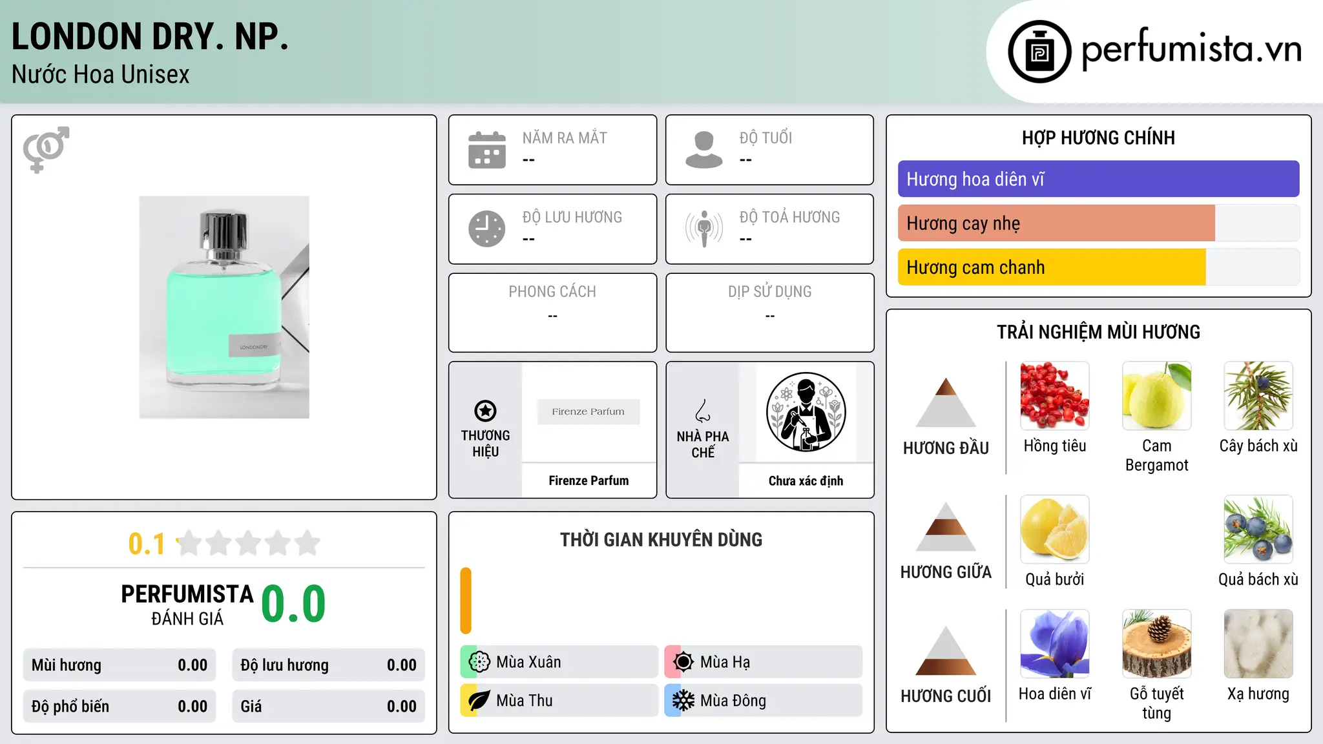Click the sun icon for Mùa Hạ

click(x=683, y=662)
